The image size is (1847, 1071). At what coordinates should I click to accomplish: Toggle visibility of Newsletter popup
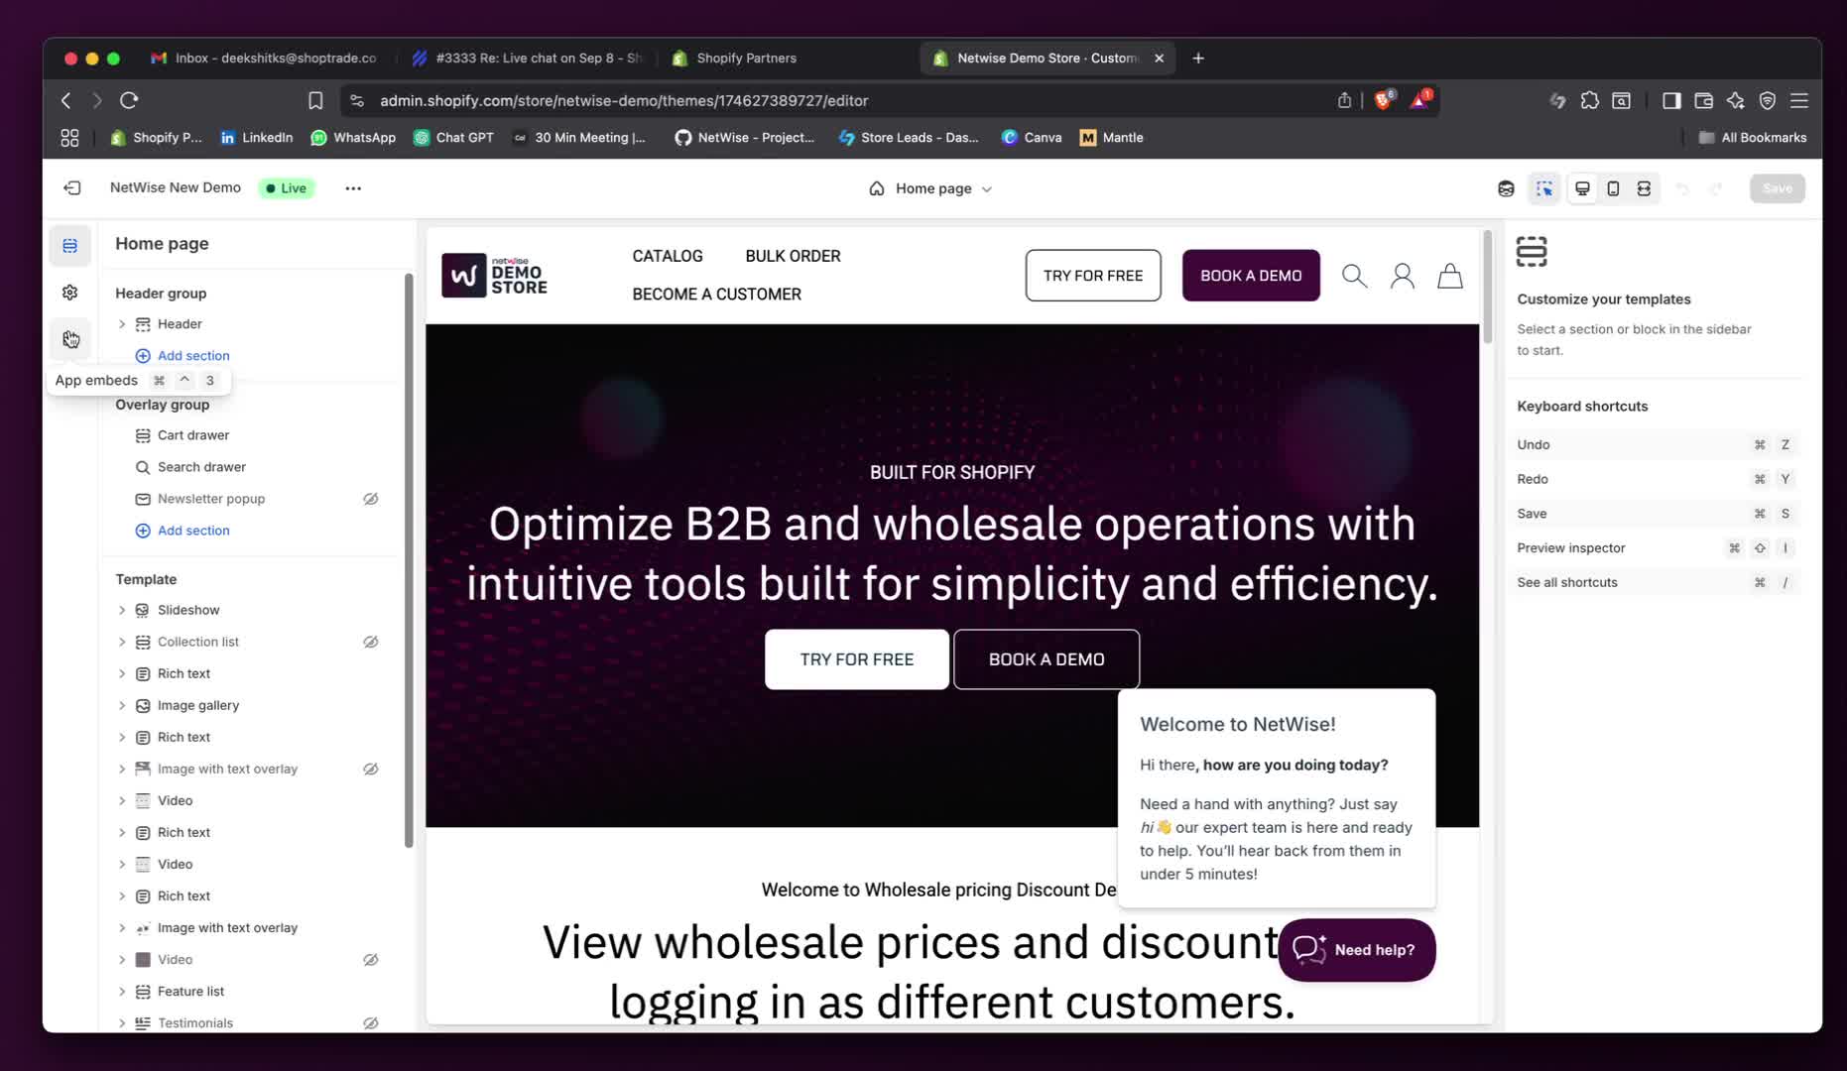tap(371, 499)
